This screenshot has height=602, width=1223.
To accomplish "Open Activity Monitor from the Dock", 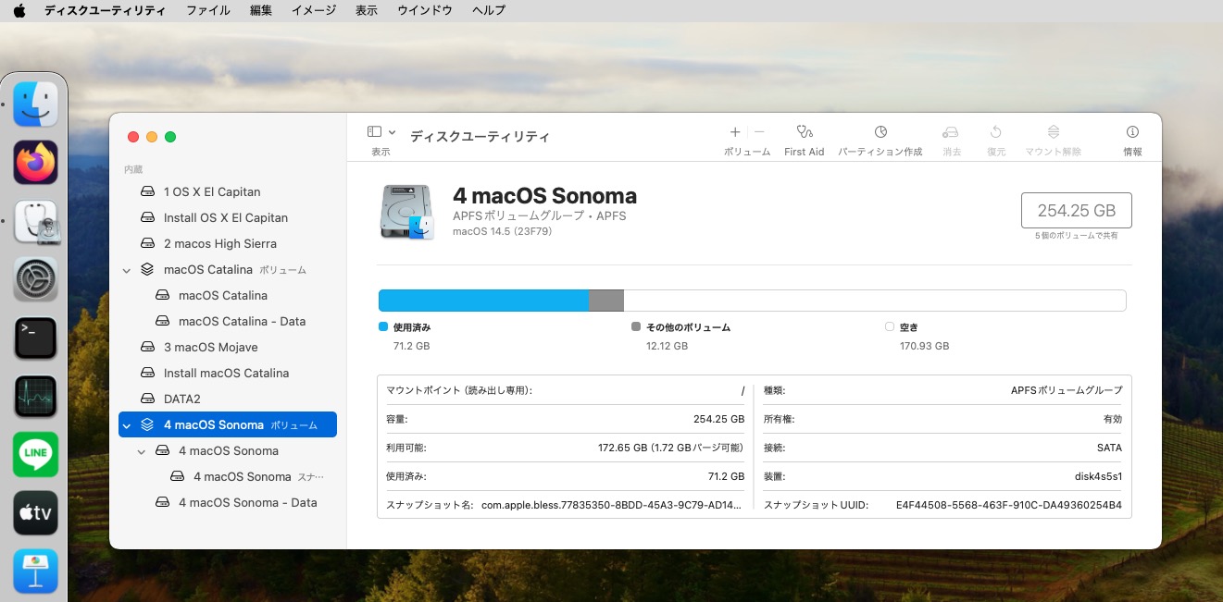I will coord(36,397).
